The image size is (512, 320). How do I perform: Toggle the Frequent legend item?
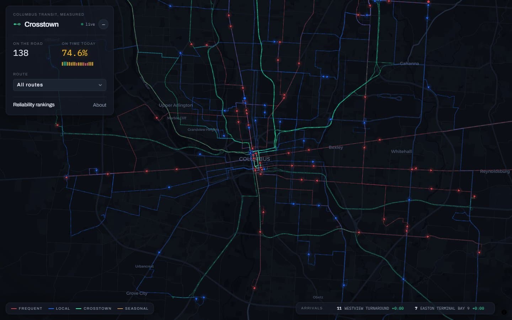(27, 308)
